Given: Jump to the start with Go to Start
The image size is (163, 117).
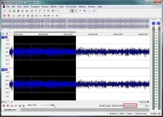Looking at the screenshot, I should 36,16.
